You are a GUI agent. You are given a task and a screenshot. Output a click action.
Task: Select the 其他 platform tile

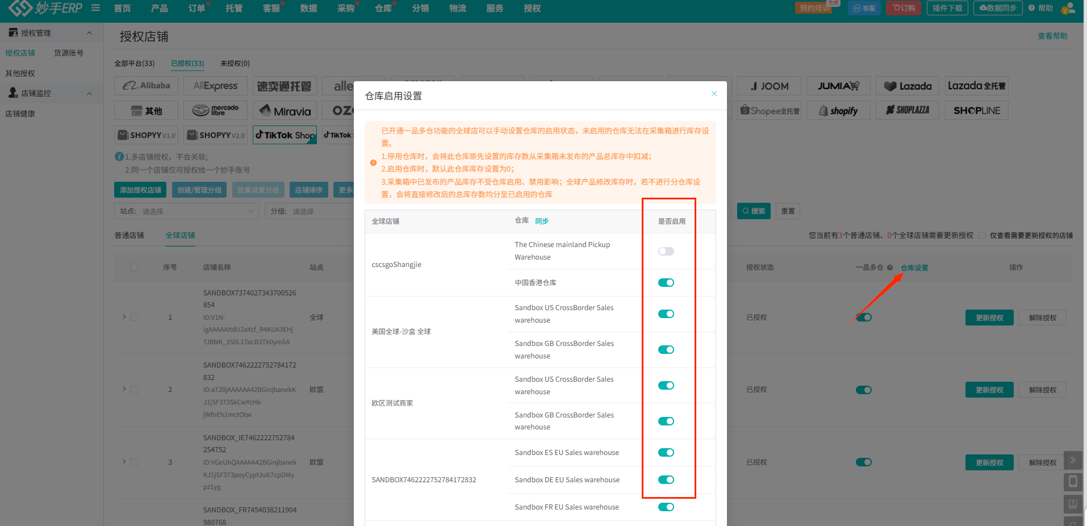(147, 110)
